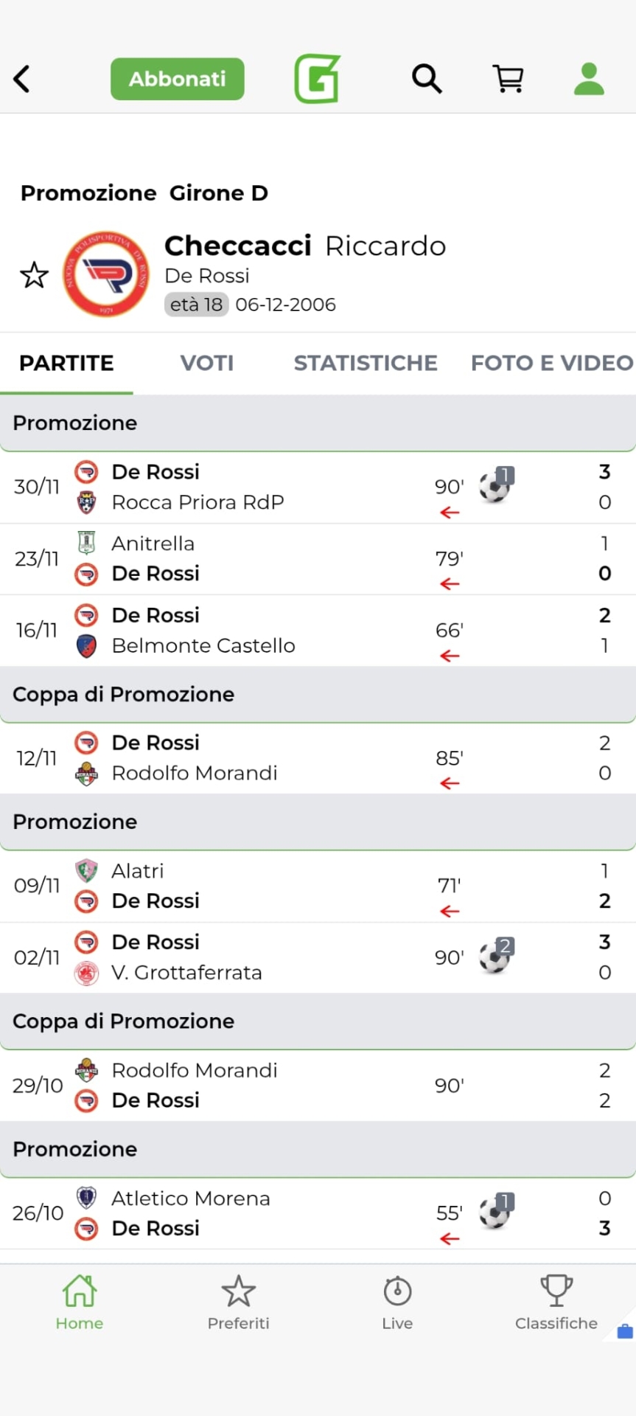The width and height of the screenshot is (636, 1416).
Task: Tap the blue briefcase corner icon
Action: coord(624,1331)
